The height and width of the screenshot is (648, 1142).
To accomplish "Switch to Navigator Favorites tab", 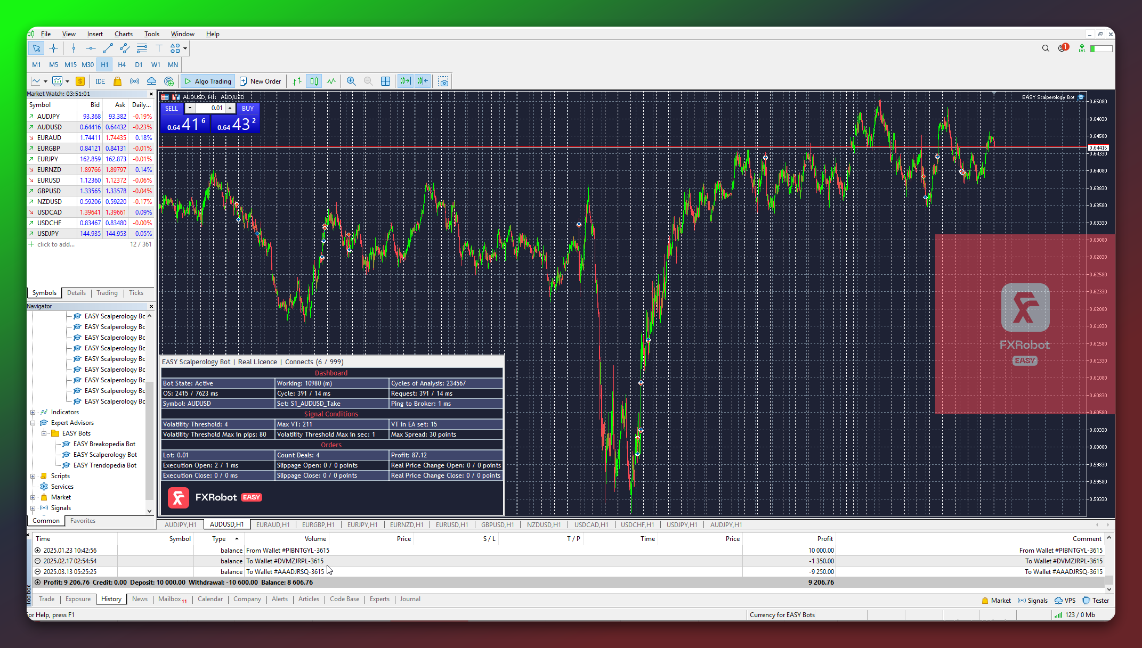I will pos(83,521).
